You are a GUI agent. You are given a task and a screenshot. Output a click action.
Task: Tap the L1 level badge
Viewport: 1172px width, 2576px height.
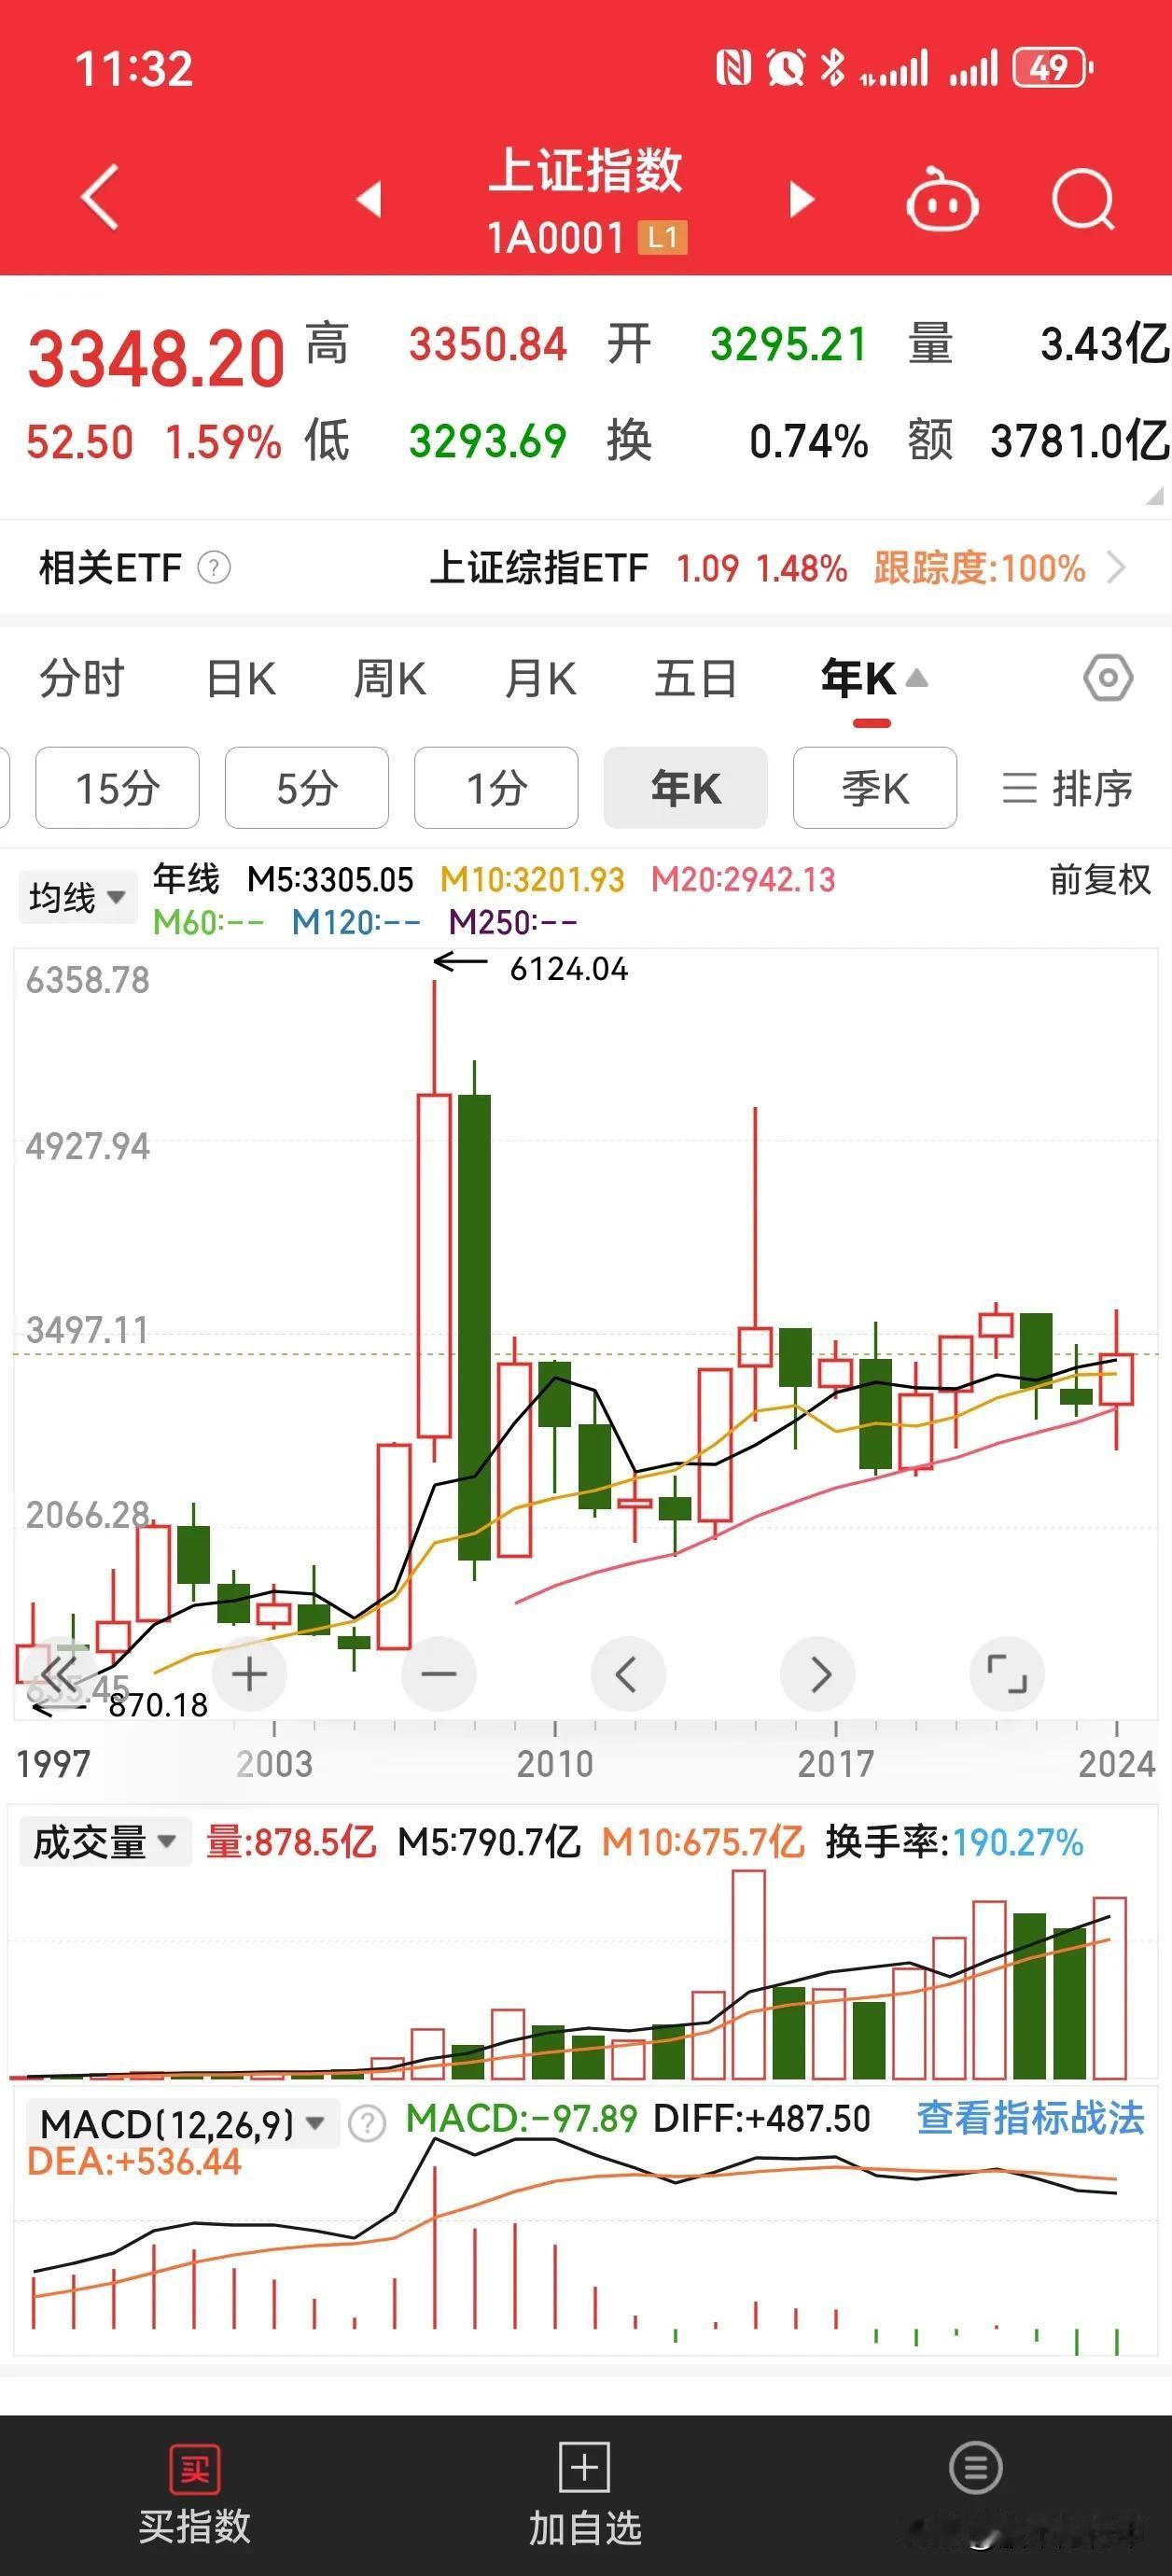click(x=663, y=238)
